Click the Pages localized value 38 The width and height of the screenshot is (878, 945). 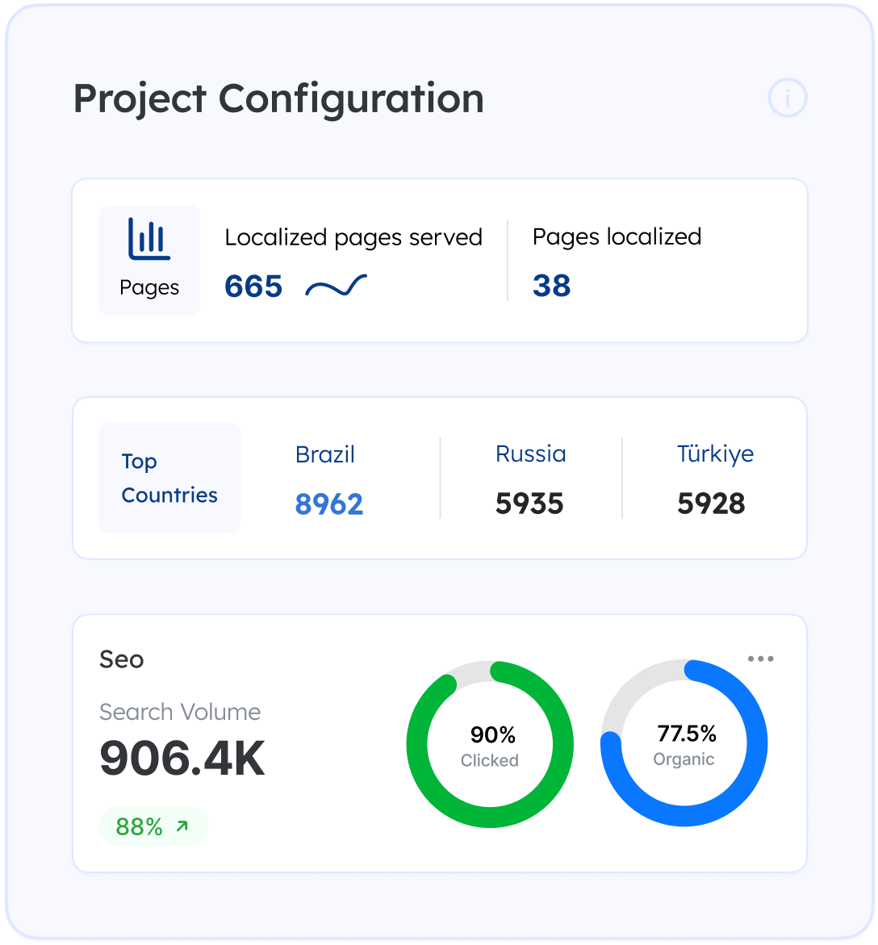(552, 286)
